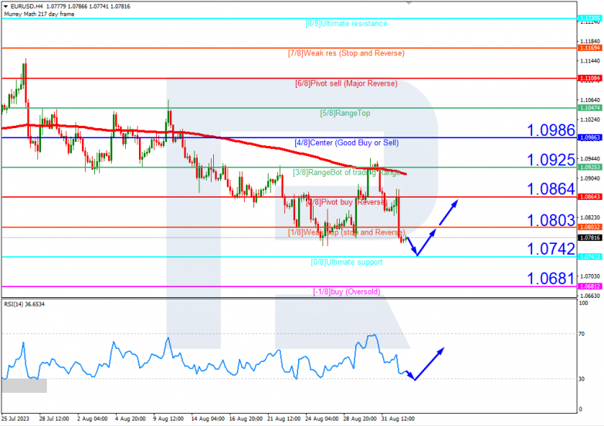Click the 1.07030 price scale value
The image size is (604, 426).
590,276
